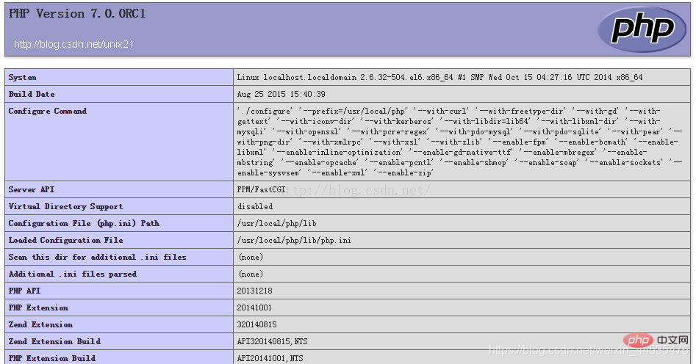
Task: Click the System row label
Action: tap(22, 77)
